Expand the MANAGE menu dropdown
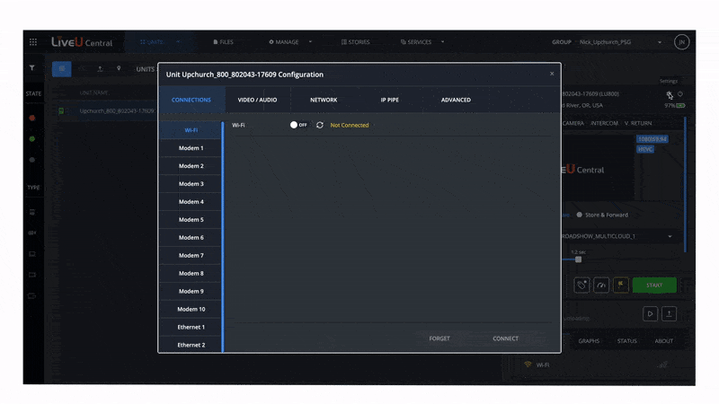Screen dimensions: 719x404 [310, 42]
